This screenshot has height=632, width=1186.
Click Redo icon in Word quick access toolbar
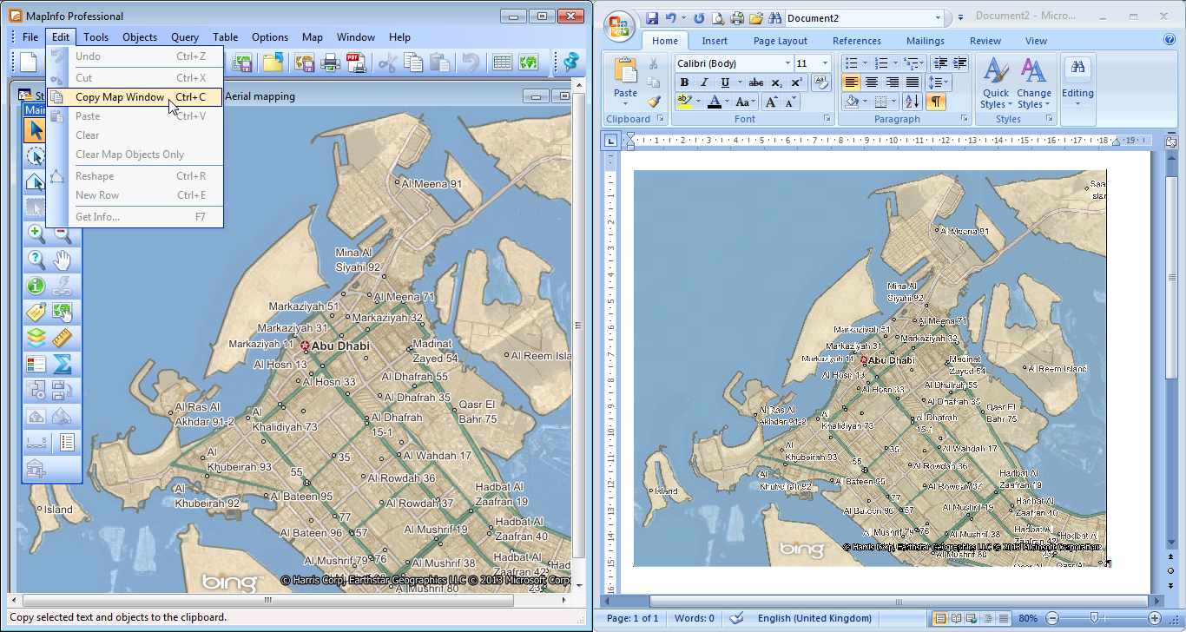coord(699,17)
